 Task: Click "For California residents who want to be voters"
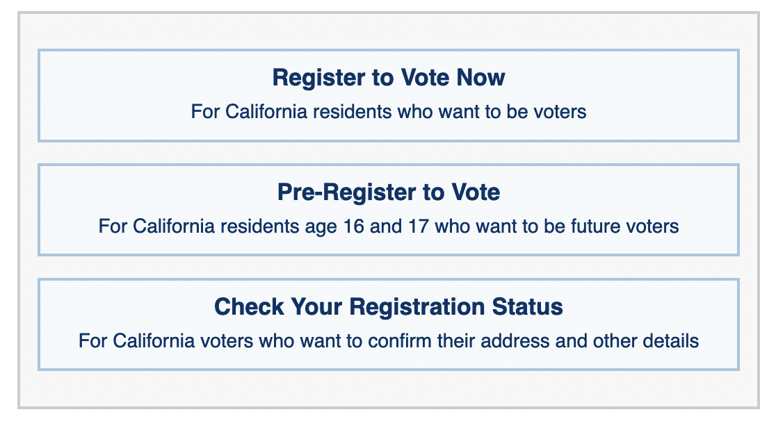coord(388,112)
